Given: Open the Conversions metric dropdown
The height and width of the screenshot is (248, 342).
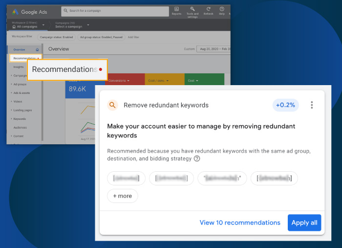Looking at the screenshot, I should (x=120, y=80).
